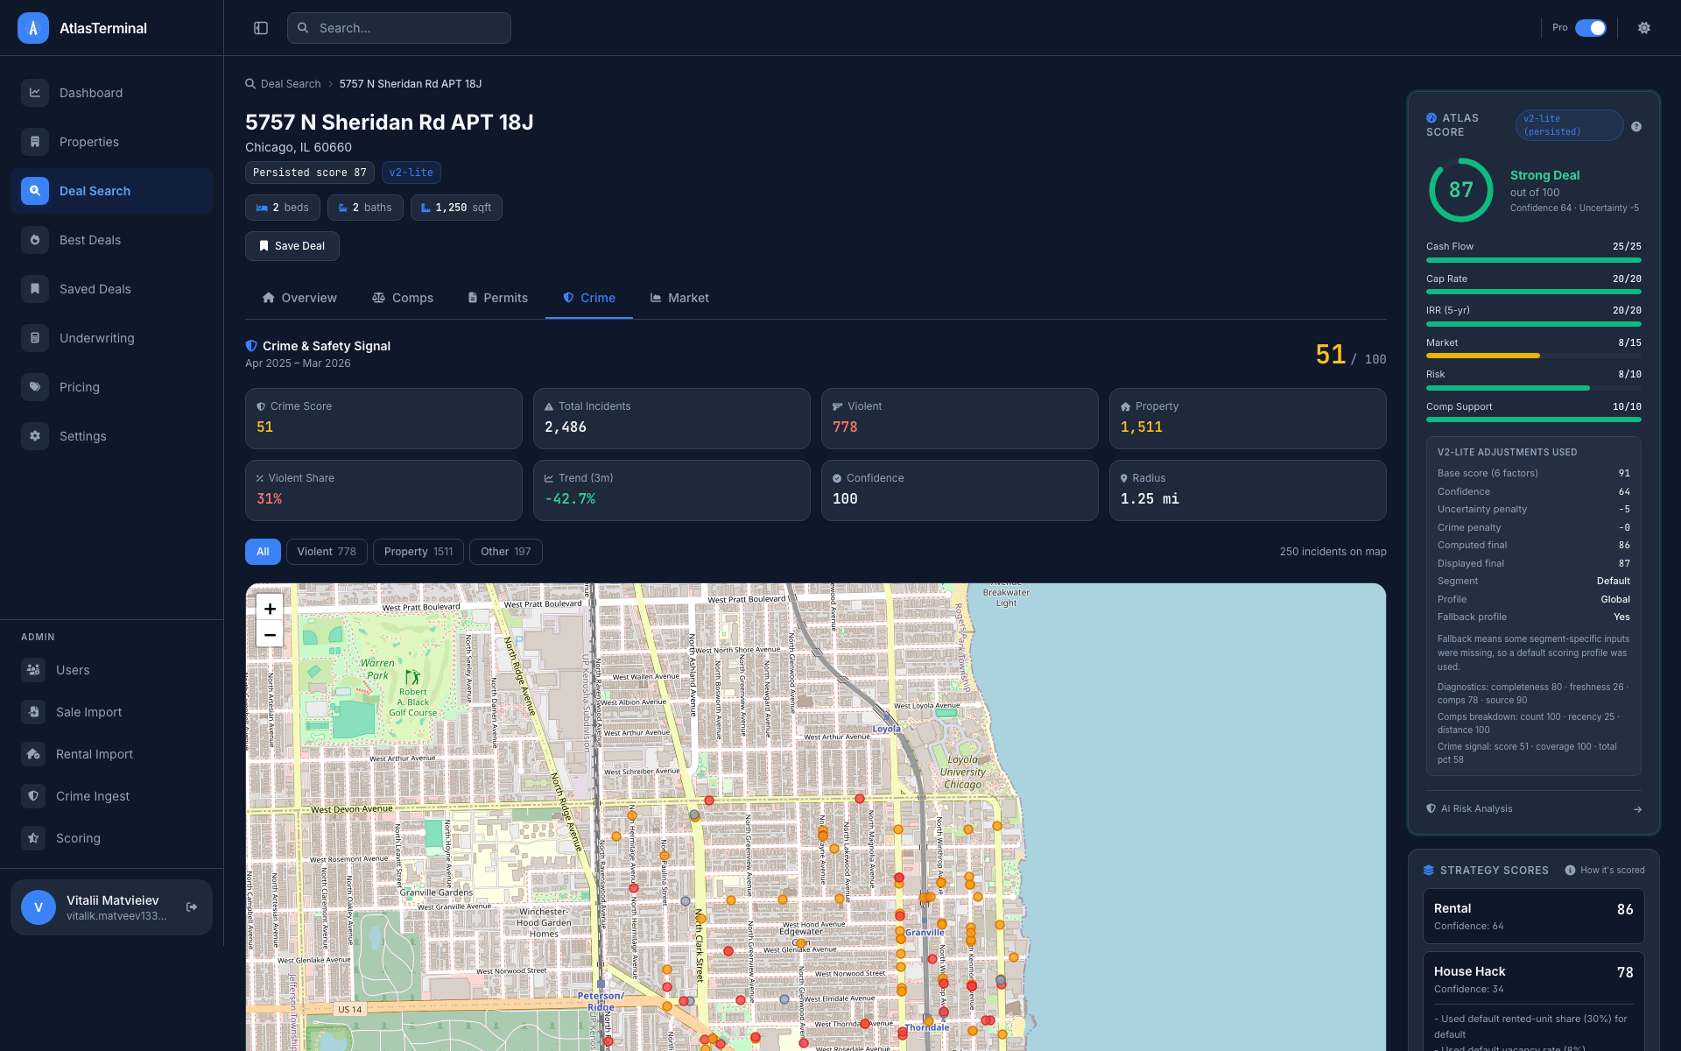Click the Atlas Score help question icon
Viewport: 1681px width, 1051px height.
click(1636, 126)
